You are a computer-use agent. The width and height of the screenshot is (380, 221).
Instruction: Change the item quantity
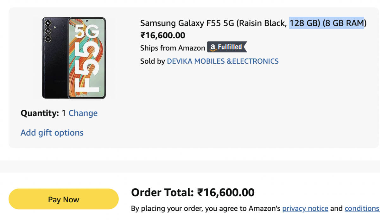pyautogui.click(x=83, y=113)
